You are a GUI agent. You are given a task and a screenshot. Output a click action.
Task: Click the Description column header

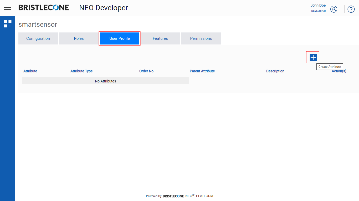tap(275, 71)
